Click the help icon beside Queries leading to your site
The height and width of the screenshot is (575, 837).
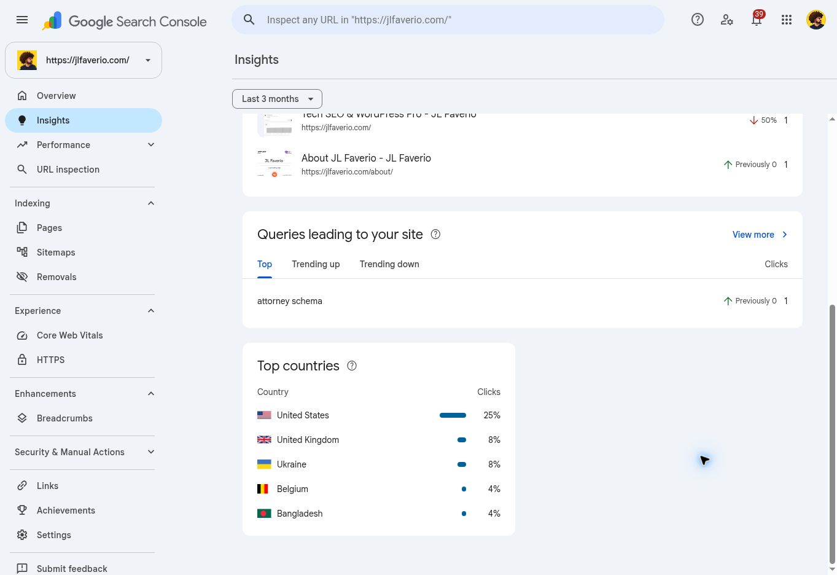click(x=435, y=234)
